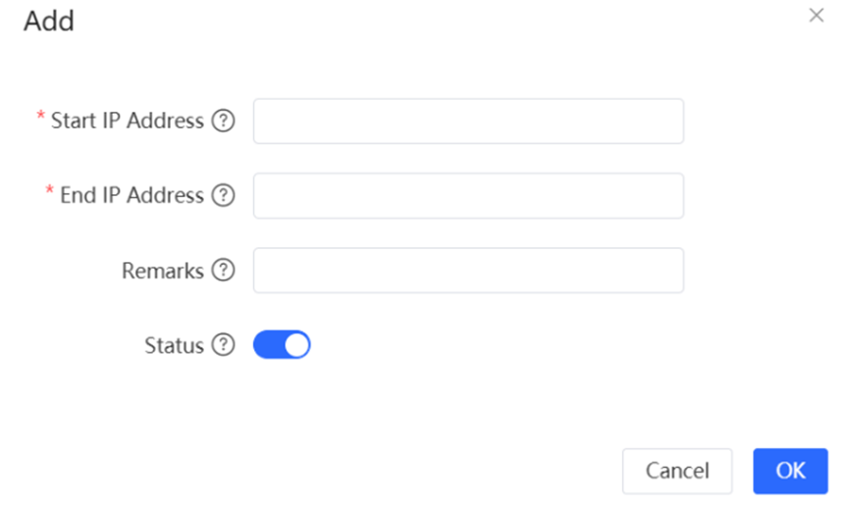Click the End IP Address label text

point(132,195)
